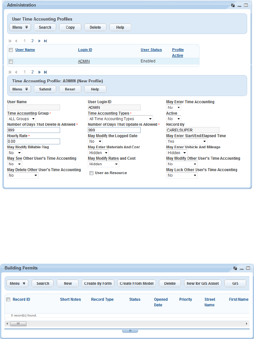Click right arrow of Building Permits scrollbar
254x339 pixels.
[246, 324]
